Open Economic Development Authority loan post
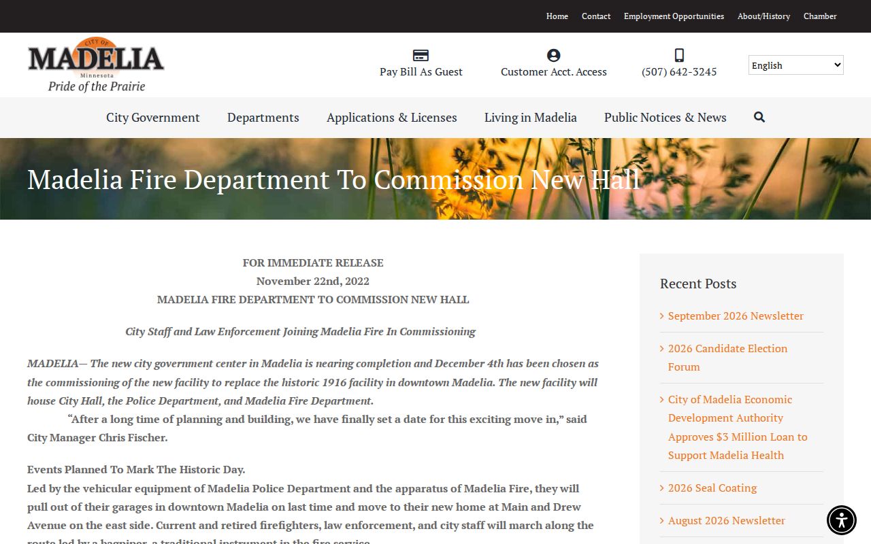 738,428
